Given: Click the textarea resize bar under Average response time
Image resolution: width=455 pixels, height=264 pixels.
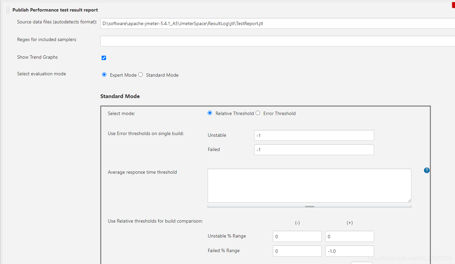Looking at the screenshot, I should [x=310, y=206].
